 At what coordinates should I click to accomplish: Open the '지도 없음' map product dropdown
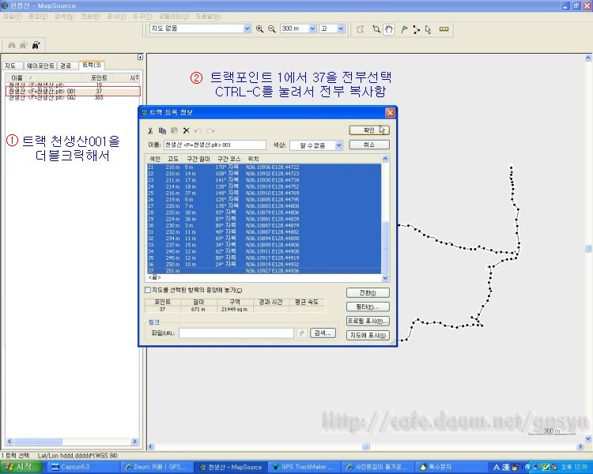pos(247,28)
